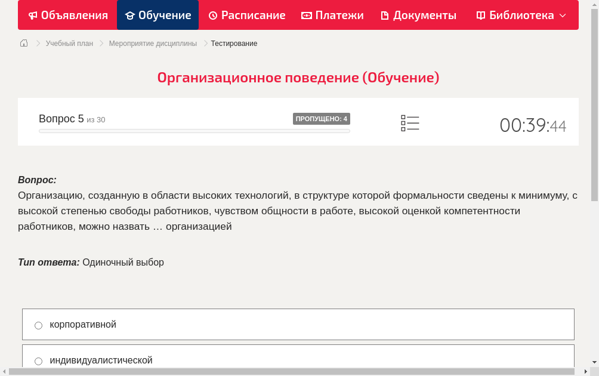Open Документы in the navigation bar
This screenshot has width=599, height=376.
[x=419, y=15]
